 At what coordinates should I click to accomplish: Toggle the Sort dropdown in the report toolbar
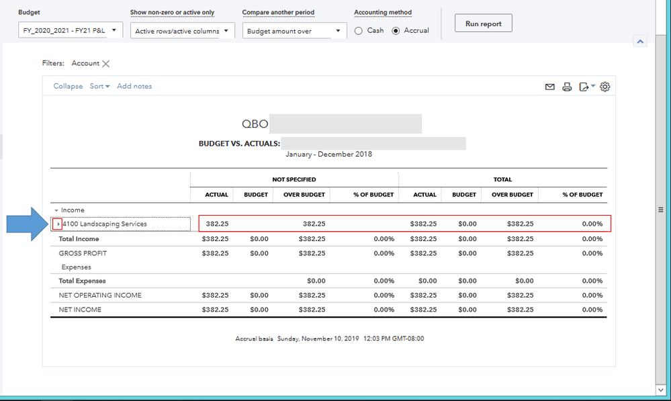tap(99, 86)
